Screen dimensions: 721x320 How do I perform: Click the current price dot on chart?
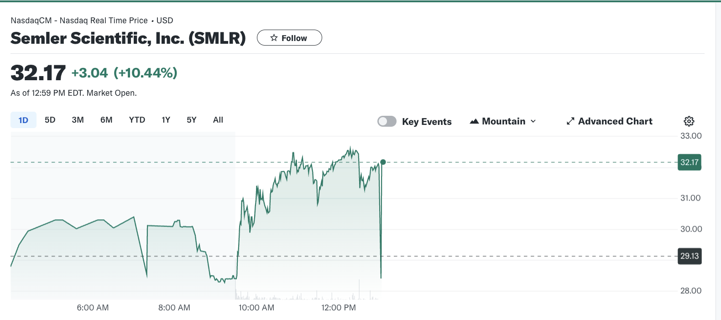383,162
